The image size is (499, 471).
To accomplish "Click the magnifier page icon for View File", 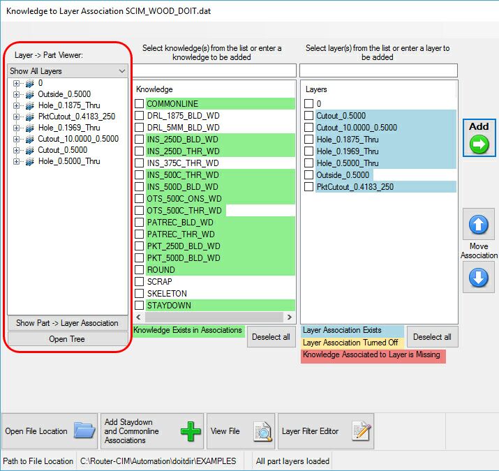I will 262,431.
